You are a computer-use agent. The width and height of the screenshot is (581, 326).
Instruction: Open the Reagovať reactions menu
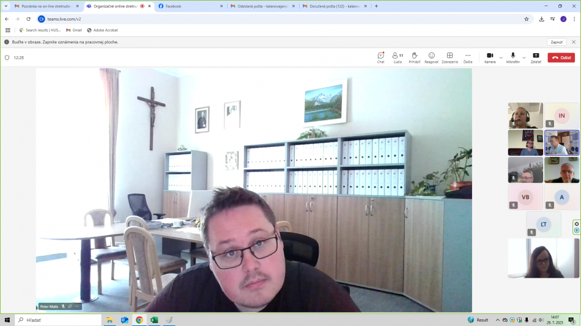(x=431, y=58)
